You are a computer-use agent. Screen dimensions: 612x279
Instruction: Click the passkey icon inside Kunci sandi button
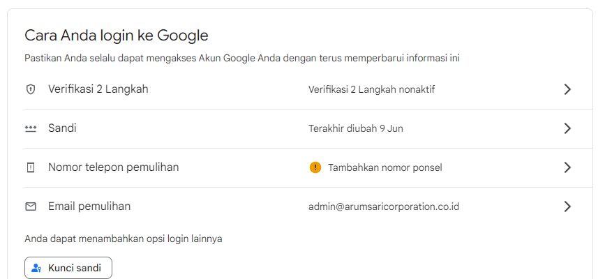36,268
